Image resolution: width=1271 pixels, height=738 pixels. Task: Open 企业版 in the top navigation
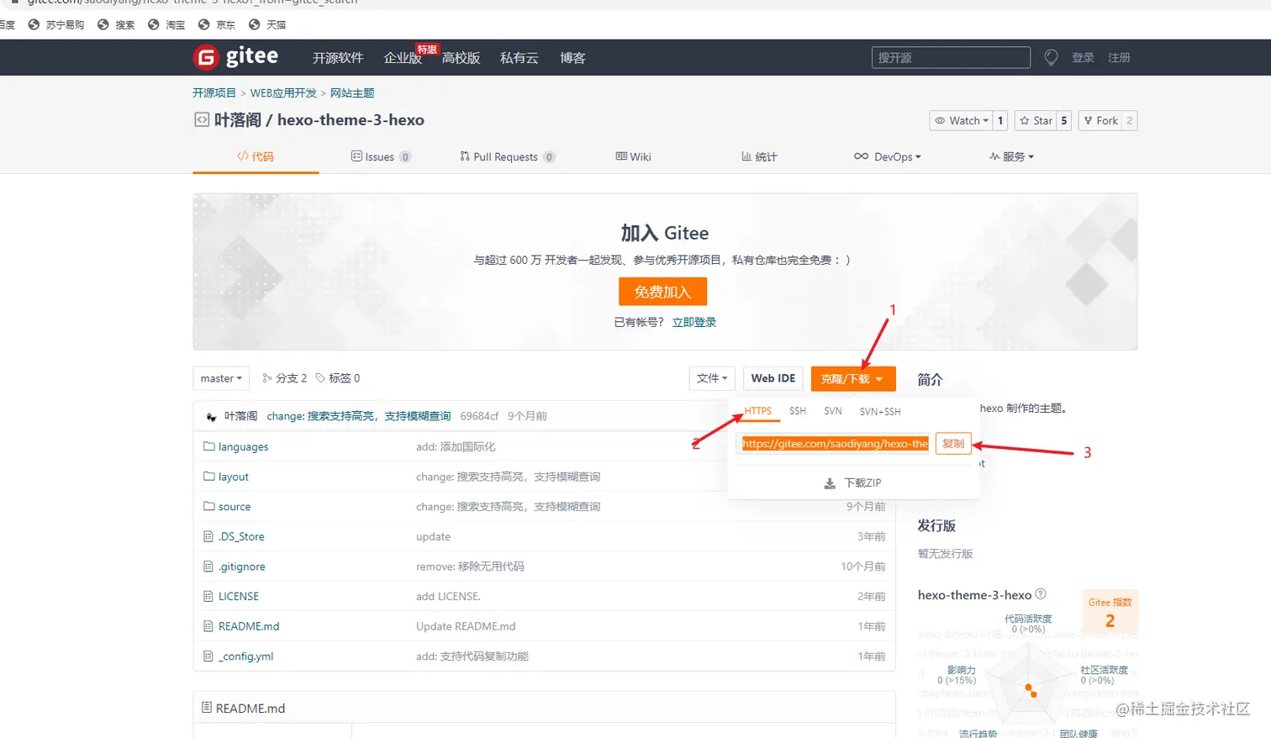point(403,57)
